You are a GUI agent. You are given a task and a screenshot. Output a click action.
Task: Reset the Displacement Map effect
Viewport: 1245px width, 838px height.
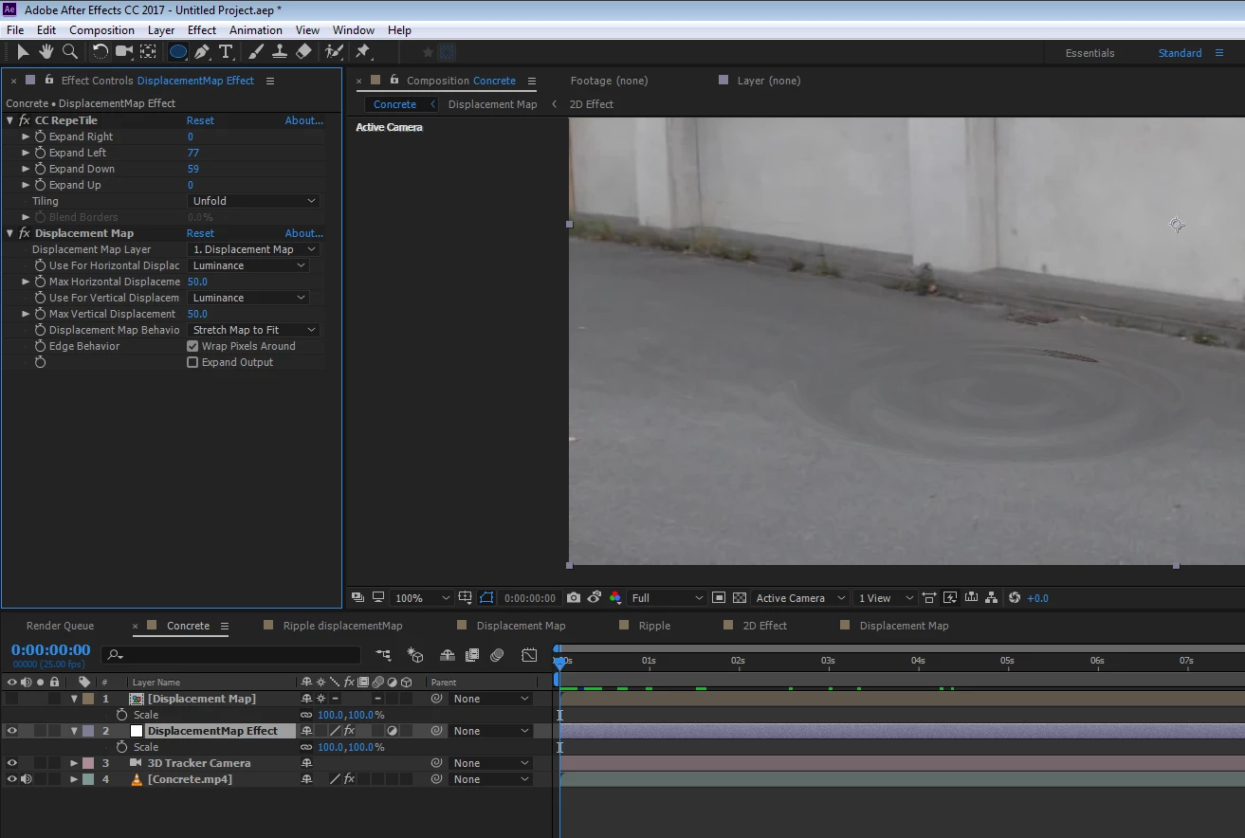(x=200, y=233)
